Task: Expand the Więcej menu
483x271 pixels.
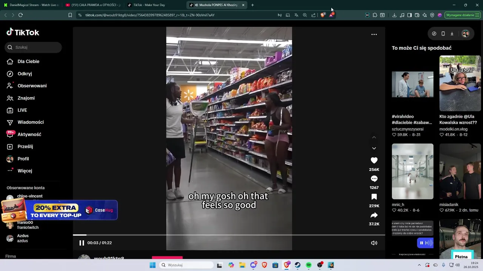Action: click(20, 171)
